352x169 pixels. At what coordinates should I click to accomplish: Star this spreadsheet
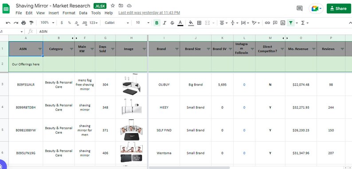(x=113, y=6)
